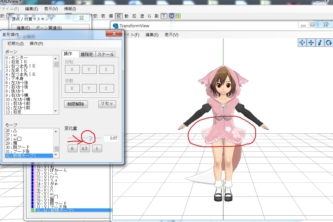Toggle the T button in PMDView toolbar
The image size is (333, 222).
[164, 16]
